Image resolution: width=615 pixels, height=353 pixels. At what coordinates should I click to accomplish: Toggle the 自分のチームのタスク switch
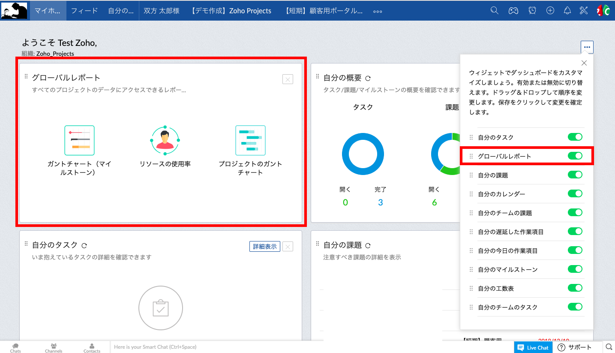[x=575, y=307]
